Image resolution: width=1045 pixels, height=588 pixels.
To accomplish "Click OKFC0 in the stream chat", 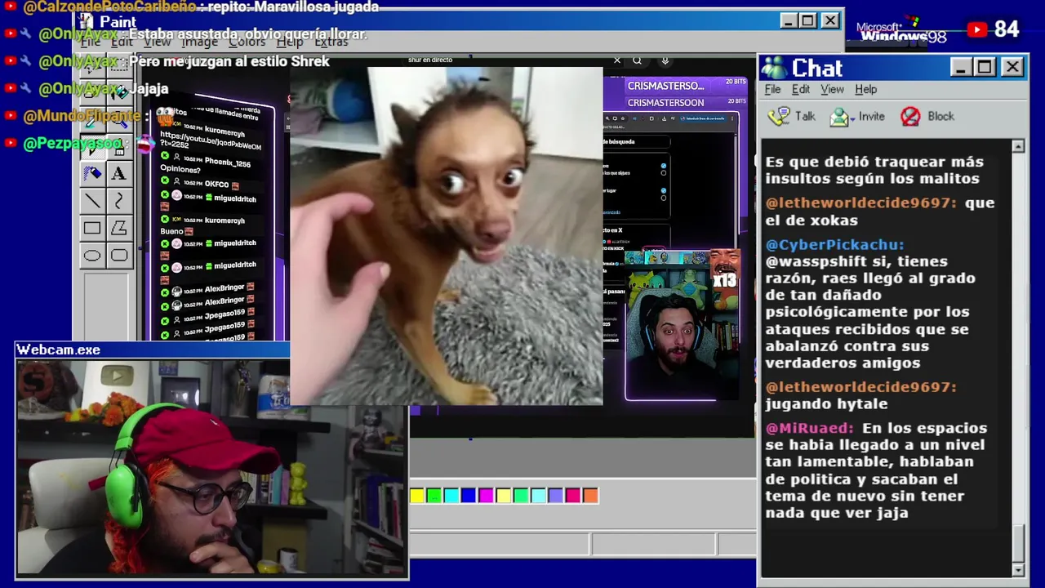I will point(216,185).
